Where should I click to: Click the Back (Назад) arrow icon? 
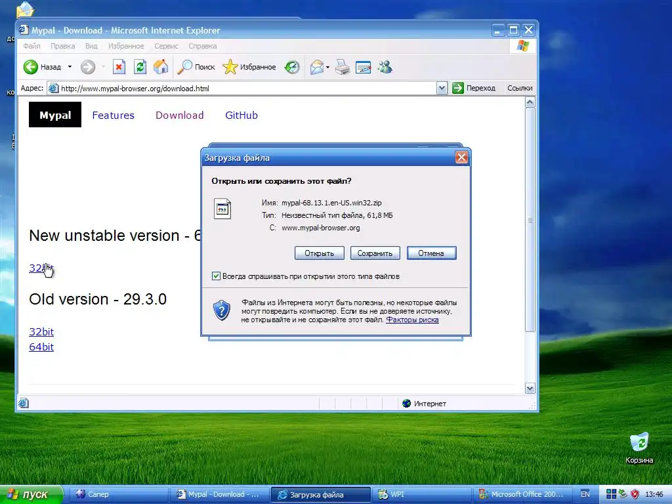coord(30,67)
